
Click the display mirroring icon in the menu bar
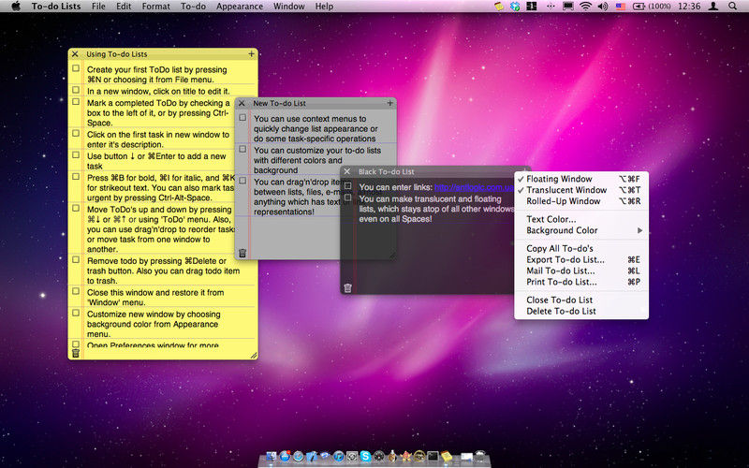tap(567, 7)
